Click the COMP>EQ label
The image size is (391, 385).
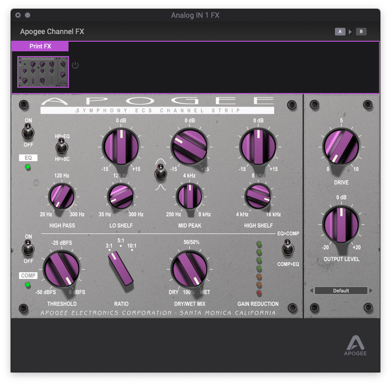pos(288,264)
